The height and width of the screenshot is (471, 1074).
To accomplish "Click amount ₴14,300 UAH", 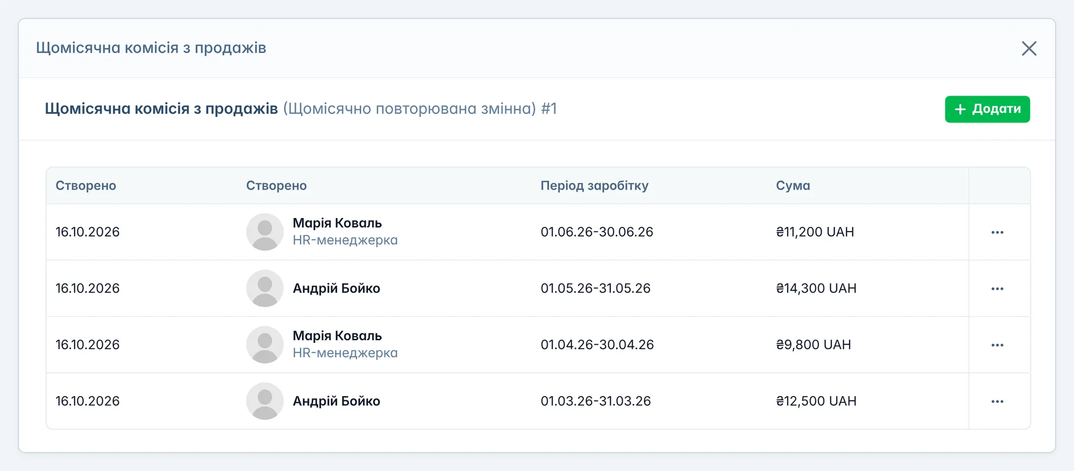I will pos(816,288).
